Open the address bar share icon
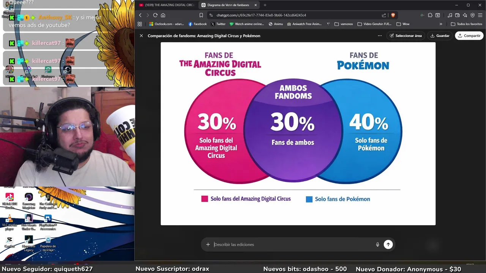 click(384, 15)
